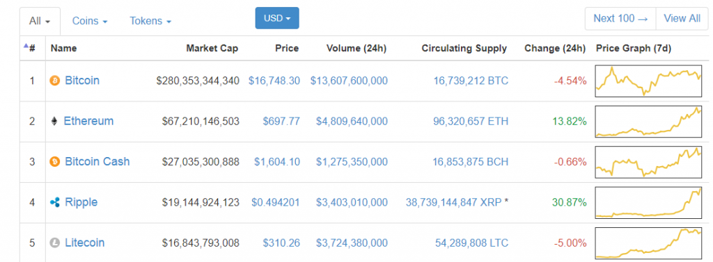
Task: Sort by Change (24h) column header
Action: click(x=555, y=48)
